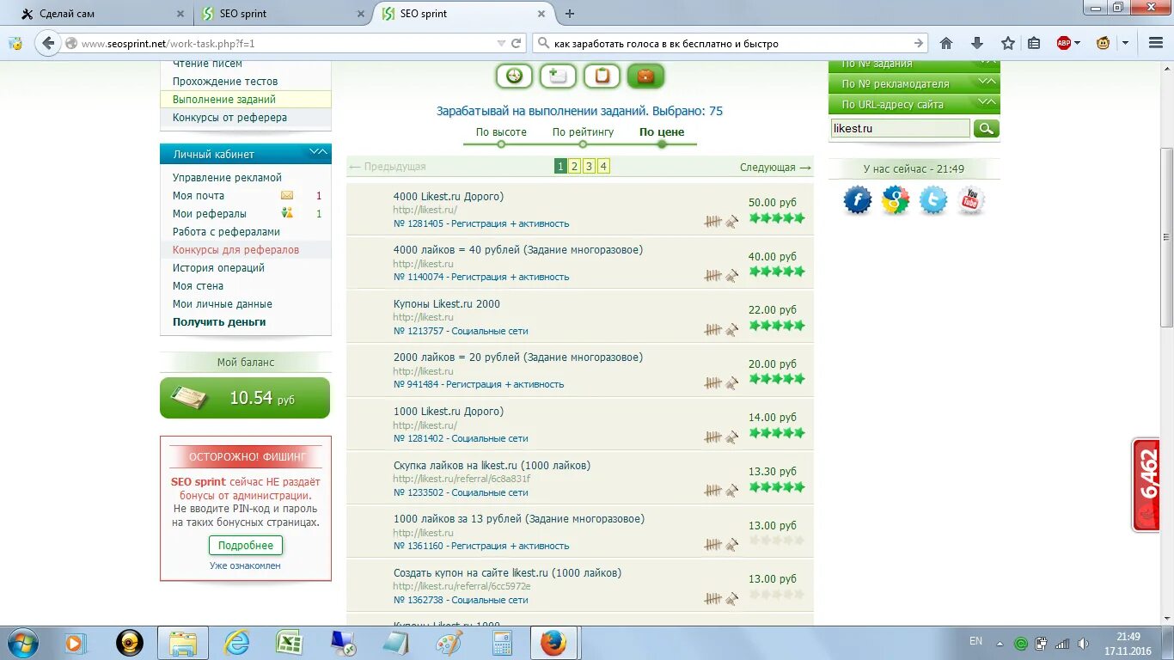
Task: Click the bookmark star icon
Action: (1008, 43)
